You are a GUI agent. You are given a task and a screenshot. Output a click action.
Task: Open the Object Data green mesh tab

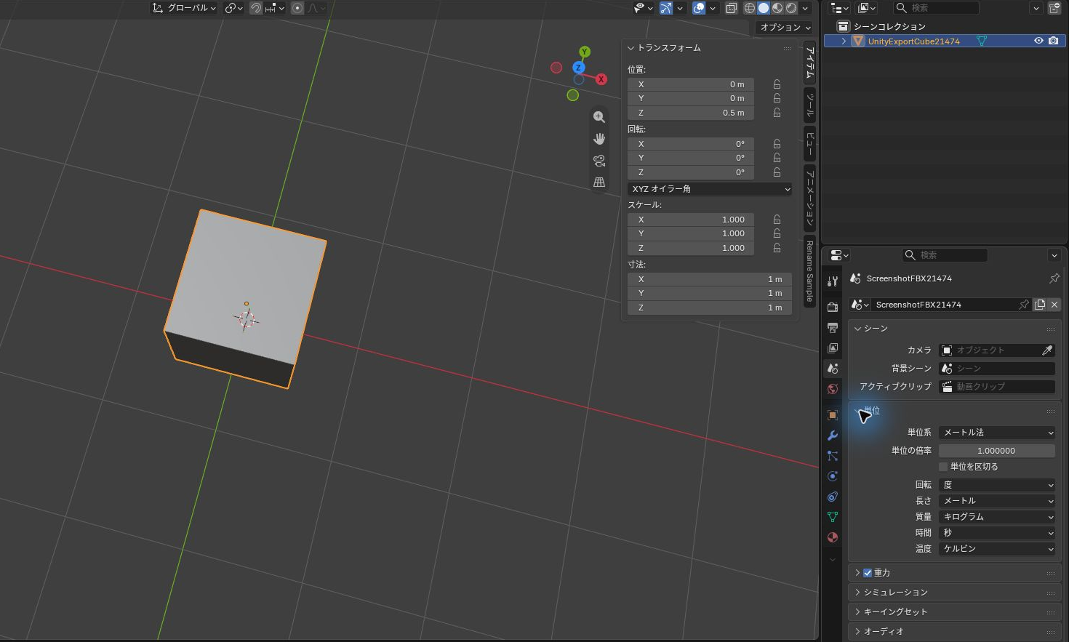coord(833,517)
